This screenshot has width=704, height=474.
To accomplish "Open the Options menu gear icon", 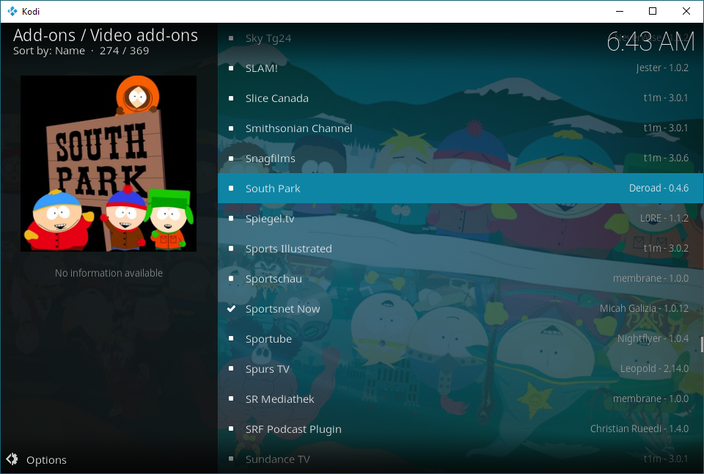I will [x=12, y=459].
